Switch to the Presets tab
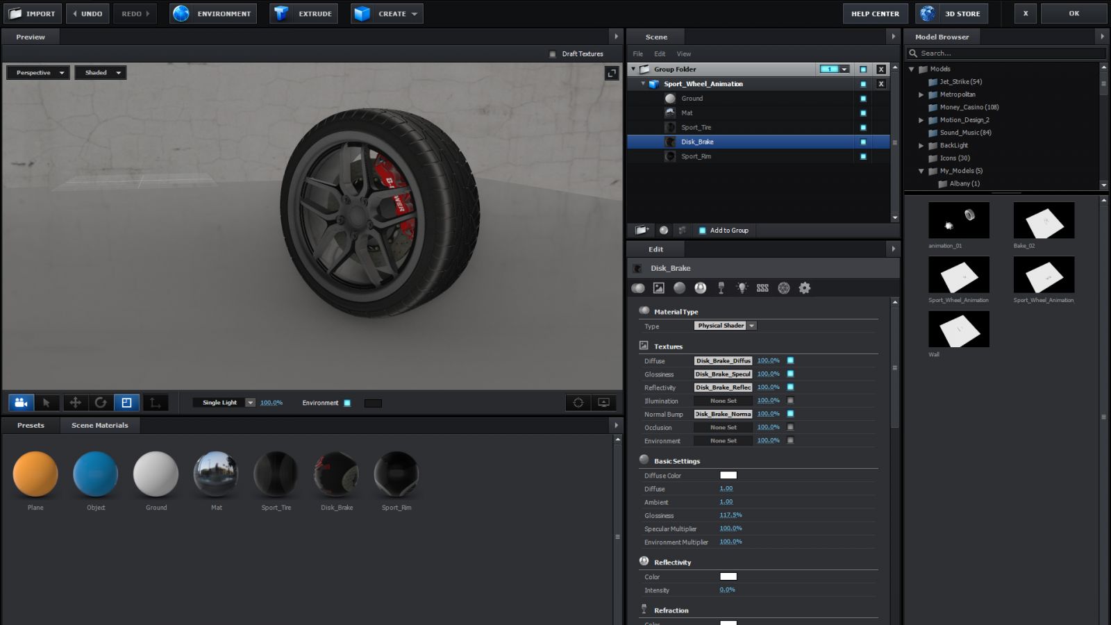Image resolution: width=1111 pixels, height=625 pixels. click(x=31, y=426)
